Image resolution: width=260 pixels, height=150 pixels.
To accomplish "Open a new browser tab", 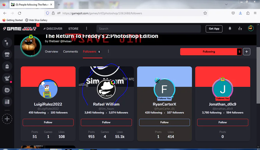I will click(x=59, y=5).
